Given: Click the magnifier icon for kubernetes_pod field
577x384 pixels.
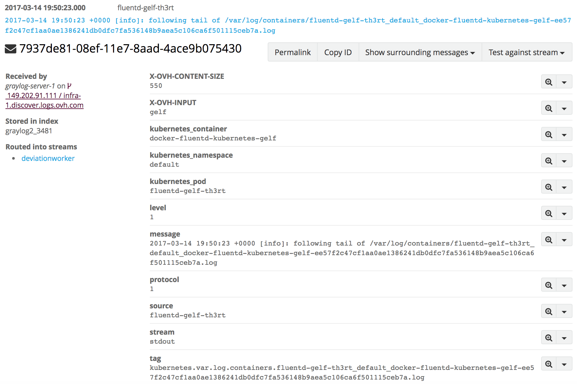Looking at the screenshot, I should pyautogui.click(x=549, y=187).
